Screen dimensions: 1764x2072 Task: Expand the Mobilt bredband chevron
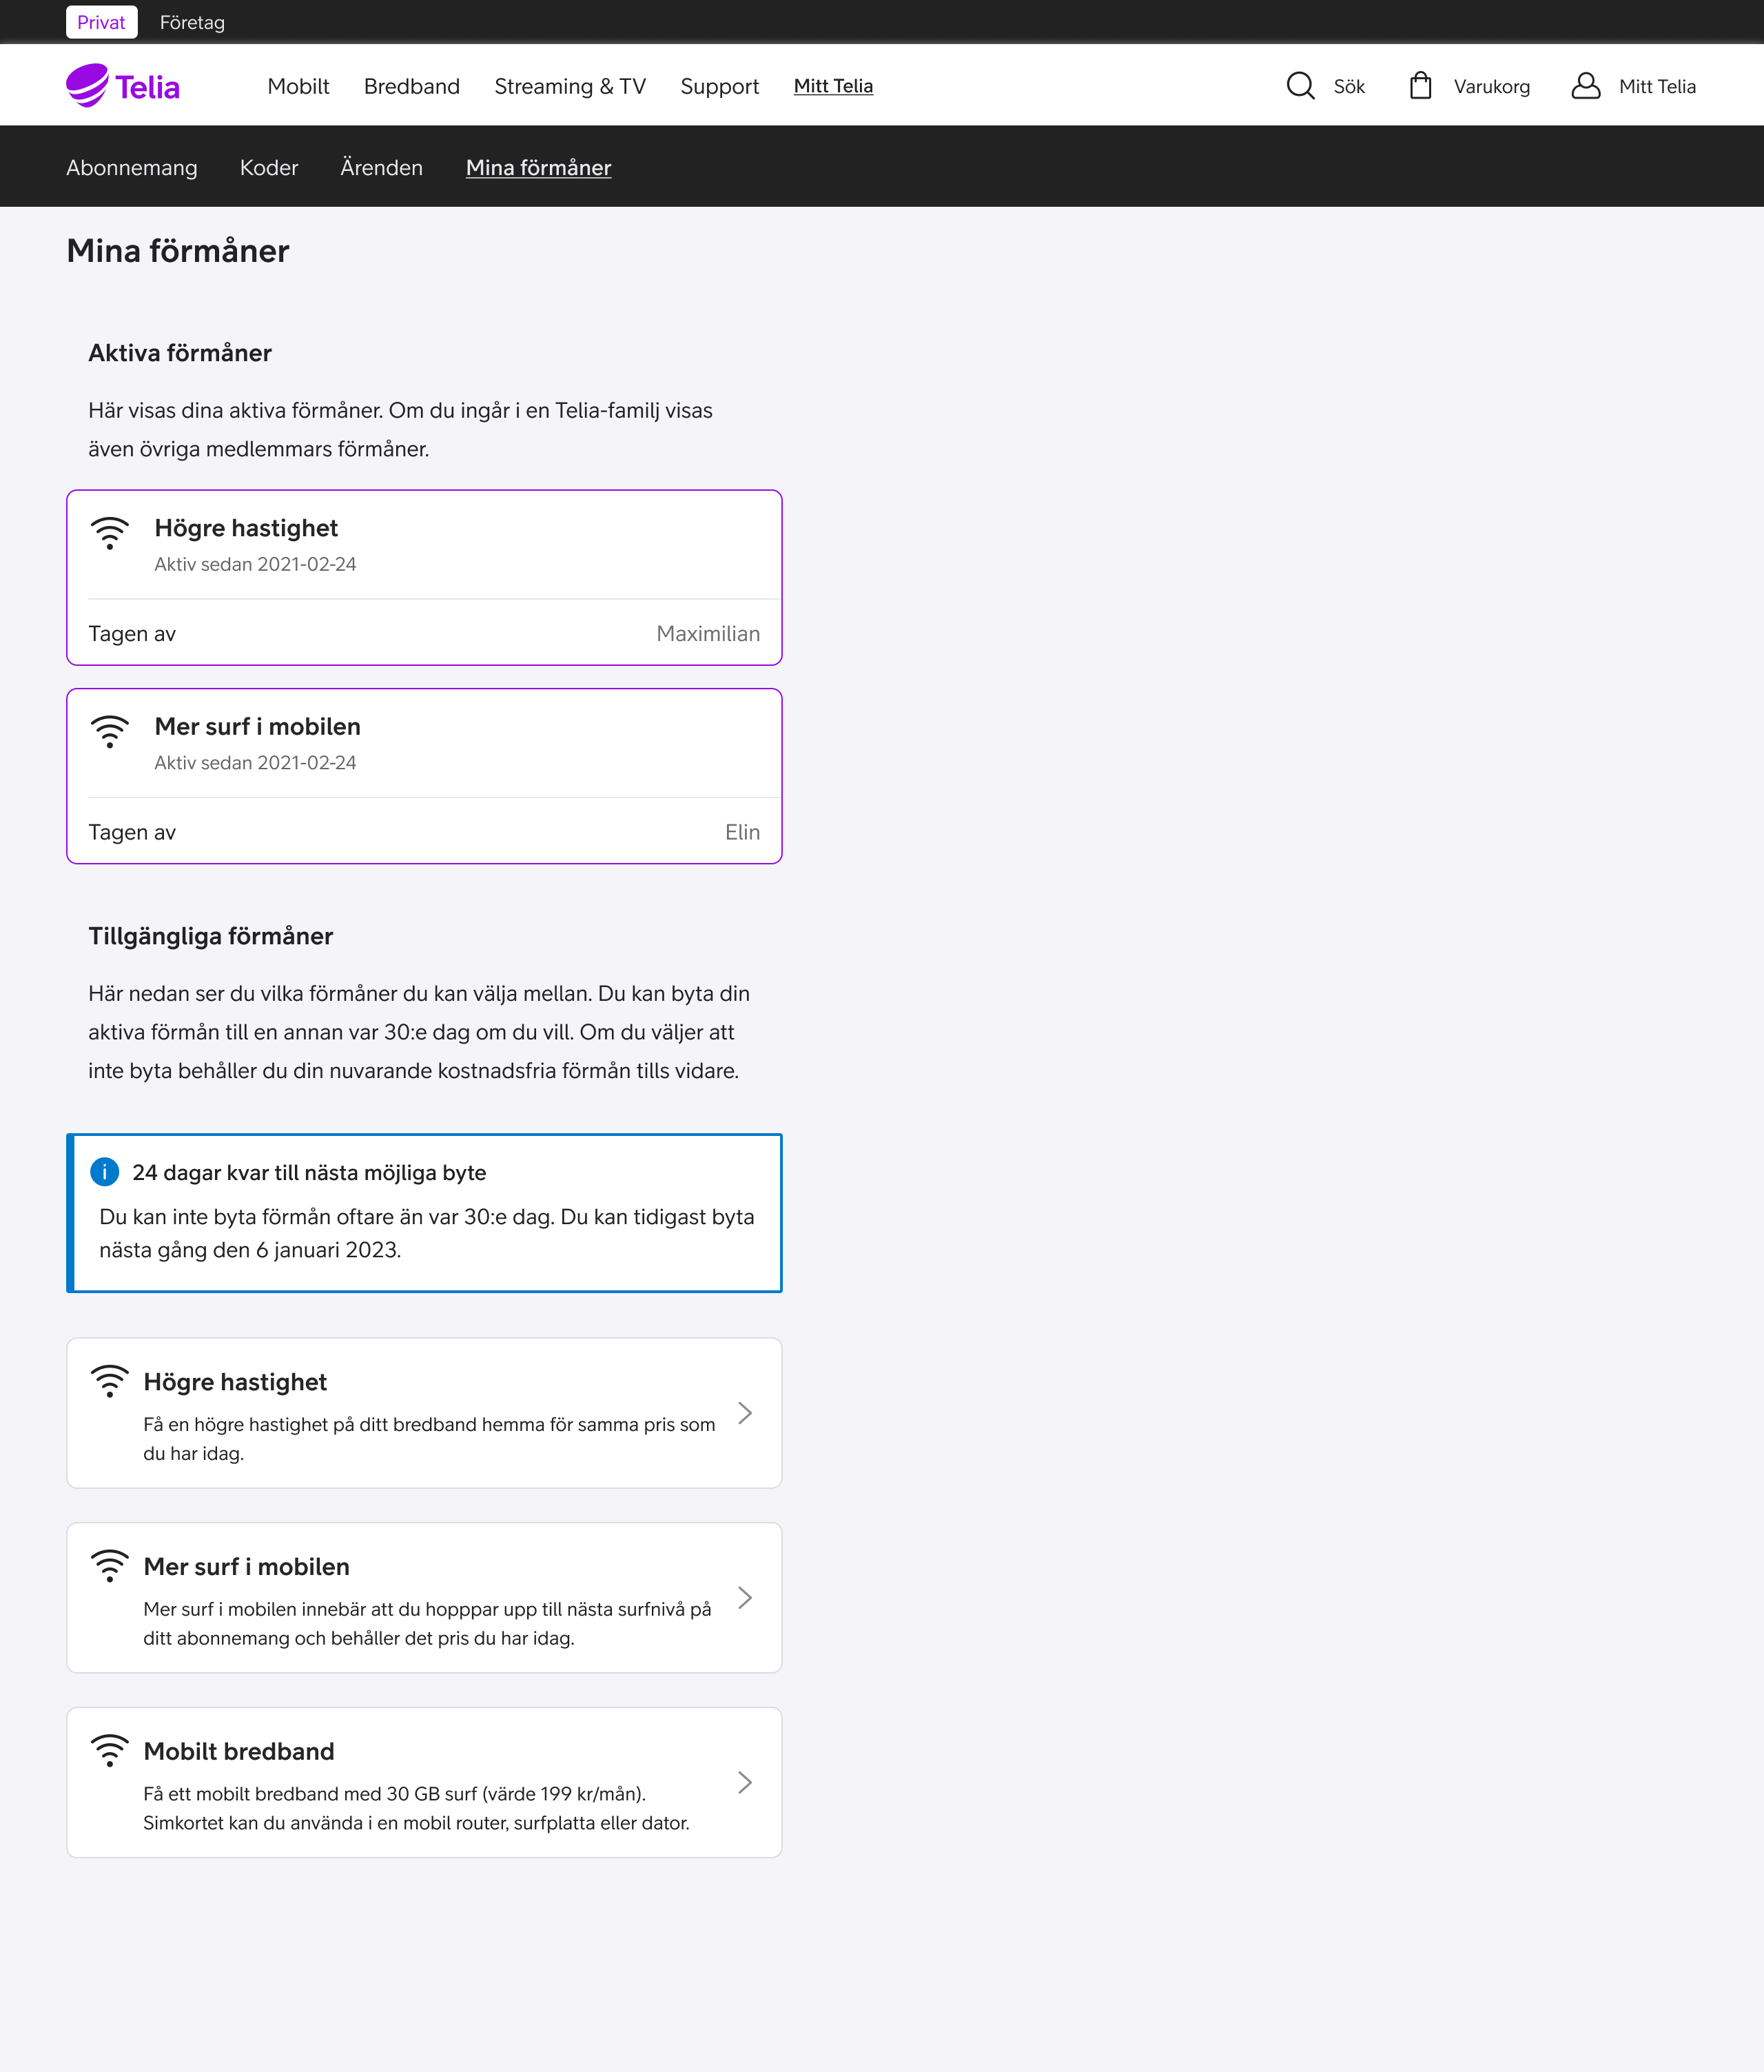click(x=745, y=1783)
